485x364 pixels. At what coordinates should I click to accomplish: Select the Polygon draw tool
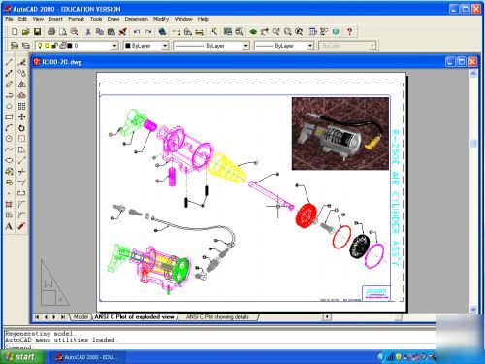pos(9,106)
